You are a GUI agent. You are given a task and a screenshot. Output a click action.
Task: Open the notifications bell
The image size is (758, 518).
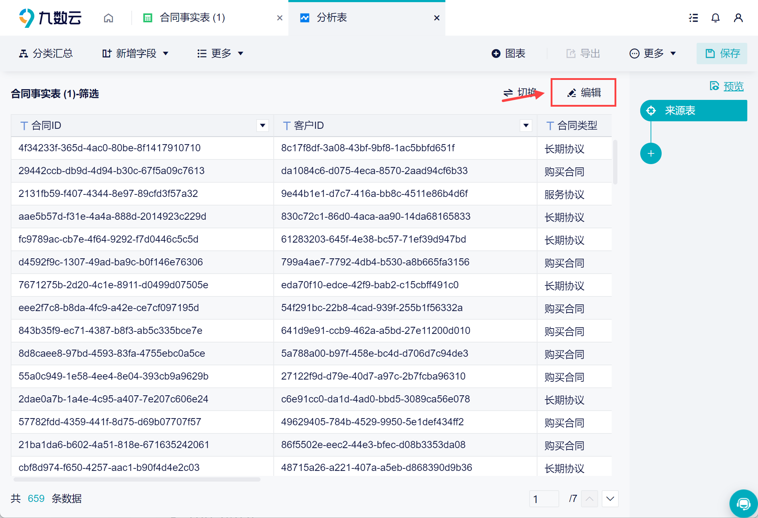pyautogui.click(x=716, y=18)
